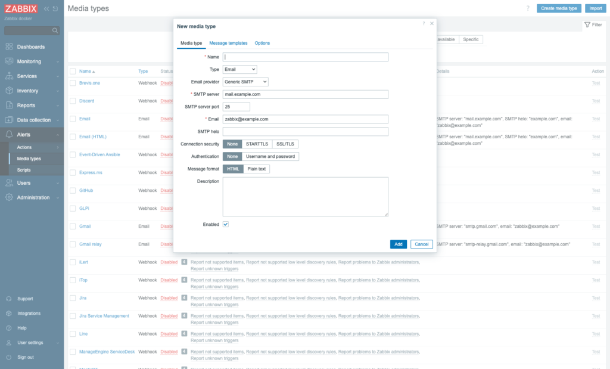
Task: Click the Inventory cube icon in sidebar
Action: tap(9, 91)
